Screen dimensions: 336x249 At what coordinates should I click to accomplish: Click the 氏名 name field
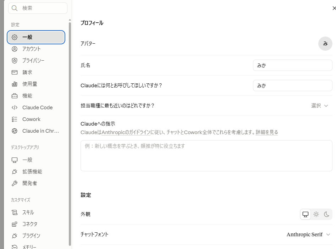293,65
